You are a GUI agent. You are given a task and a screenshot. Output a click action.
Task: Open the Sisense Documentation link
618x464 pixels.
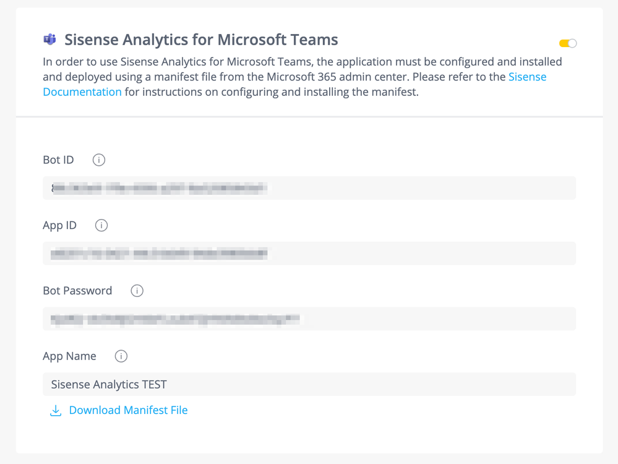point(527,77)
